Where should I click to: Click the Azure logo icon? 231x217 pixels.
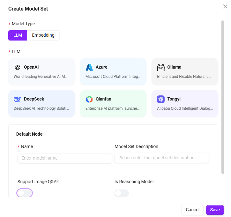pos(89,67)
